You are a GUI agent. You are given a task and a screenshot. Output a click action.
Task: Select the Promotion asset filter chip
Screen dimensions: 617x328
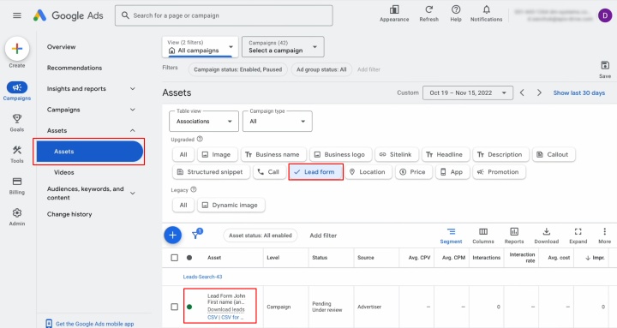(499, 172)
